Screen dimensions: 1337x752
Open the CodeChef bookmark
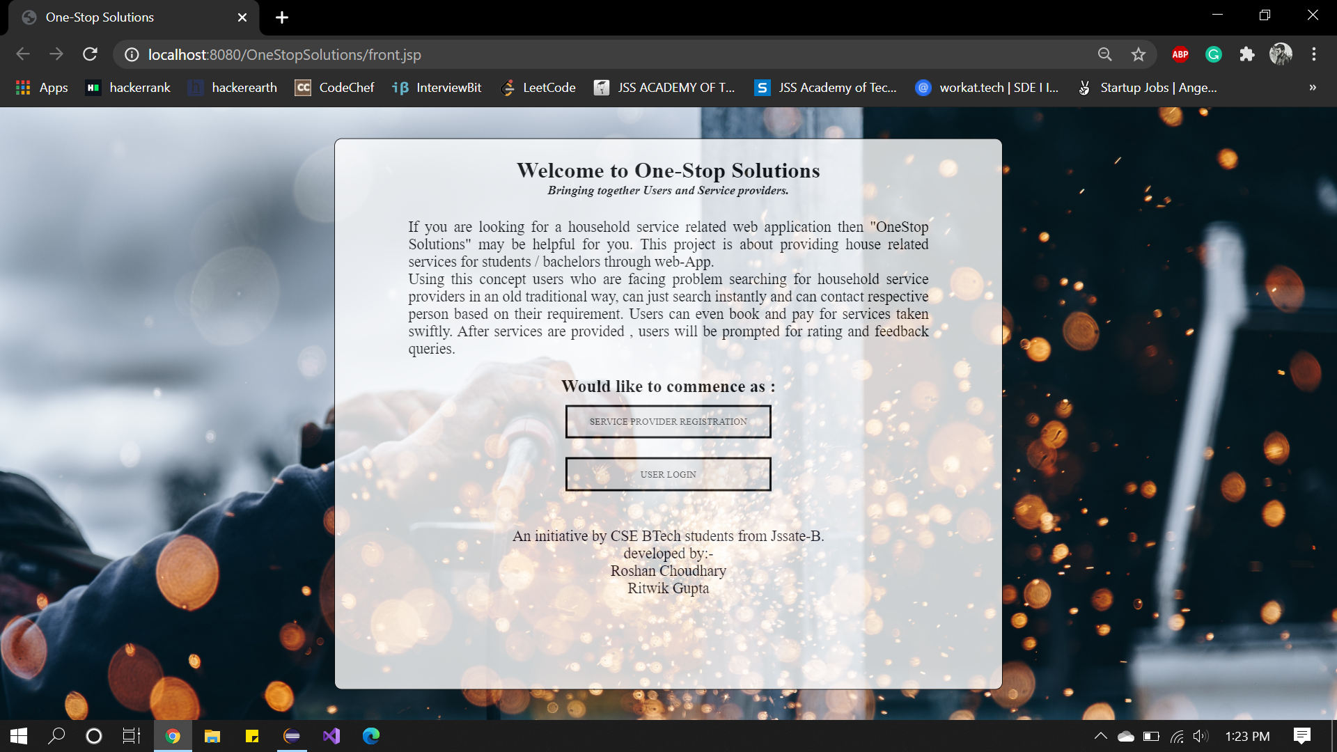[x=335, y=88]
